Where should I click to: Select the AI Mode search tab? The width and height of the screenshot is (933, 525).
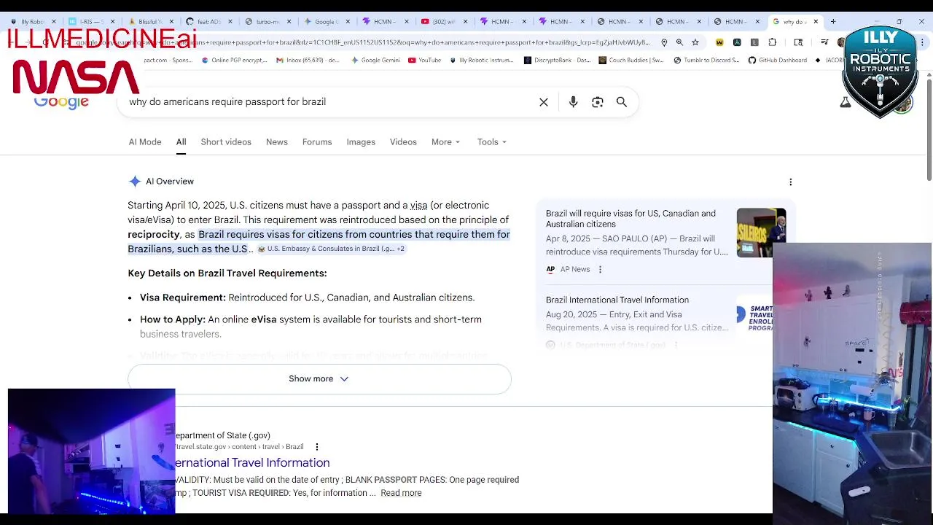point(145,142)
